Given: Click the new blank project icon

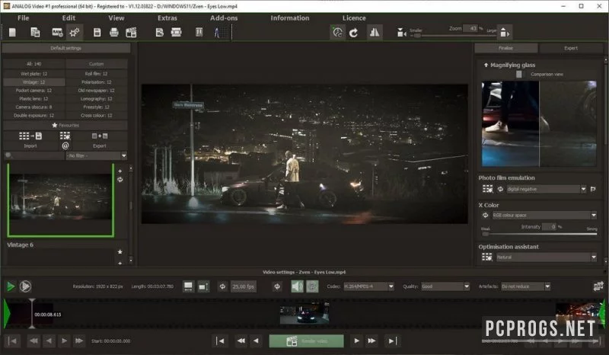Looking at the screenshot, I should click(12, 32).
